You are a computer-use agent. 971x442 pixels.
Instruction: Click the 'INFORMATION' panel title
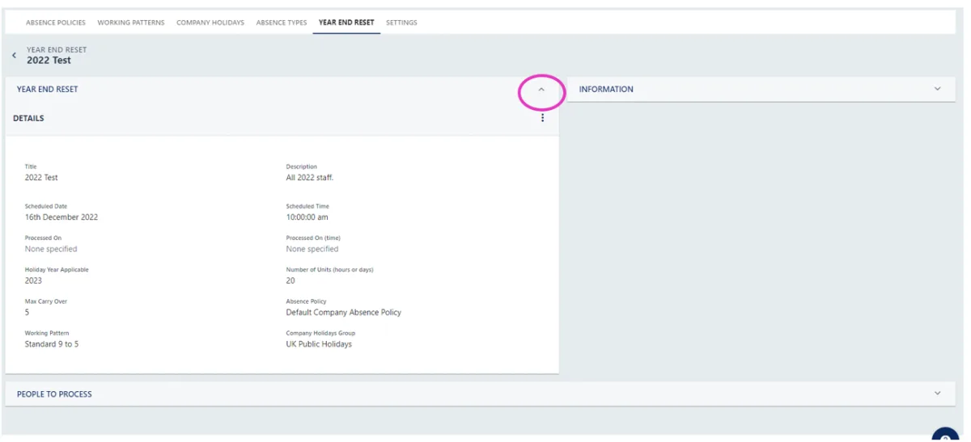606,89
